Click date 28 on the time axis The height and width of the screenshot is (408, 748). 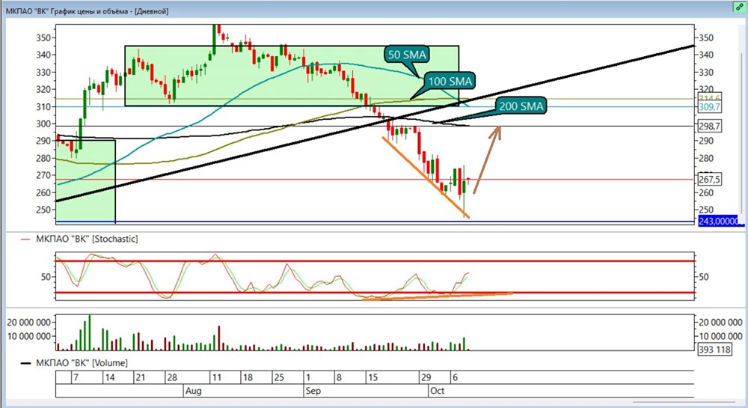pyautogui.click(x=172, y=377)
